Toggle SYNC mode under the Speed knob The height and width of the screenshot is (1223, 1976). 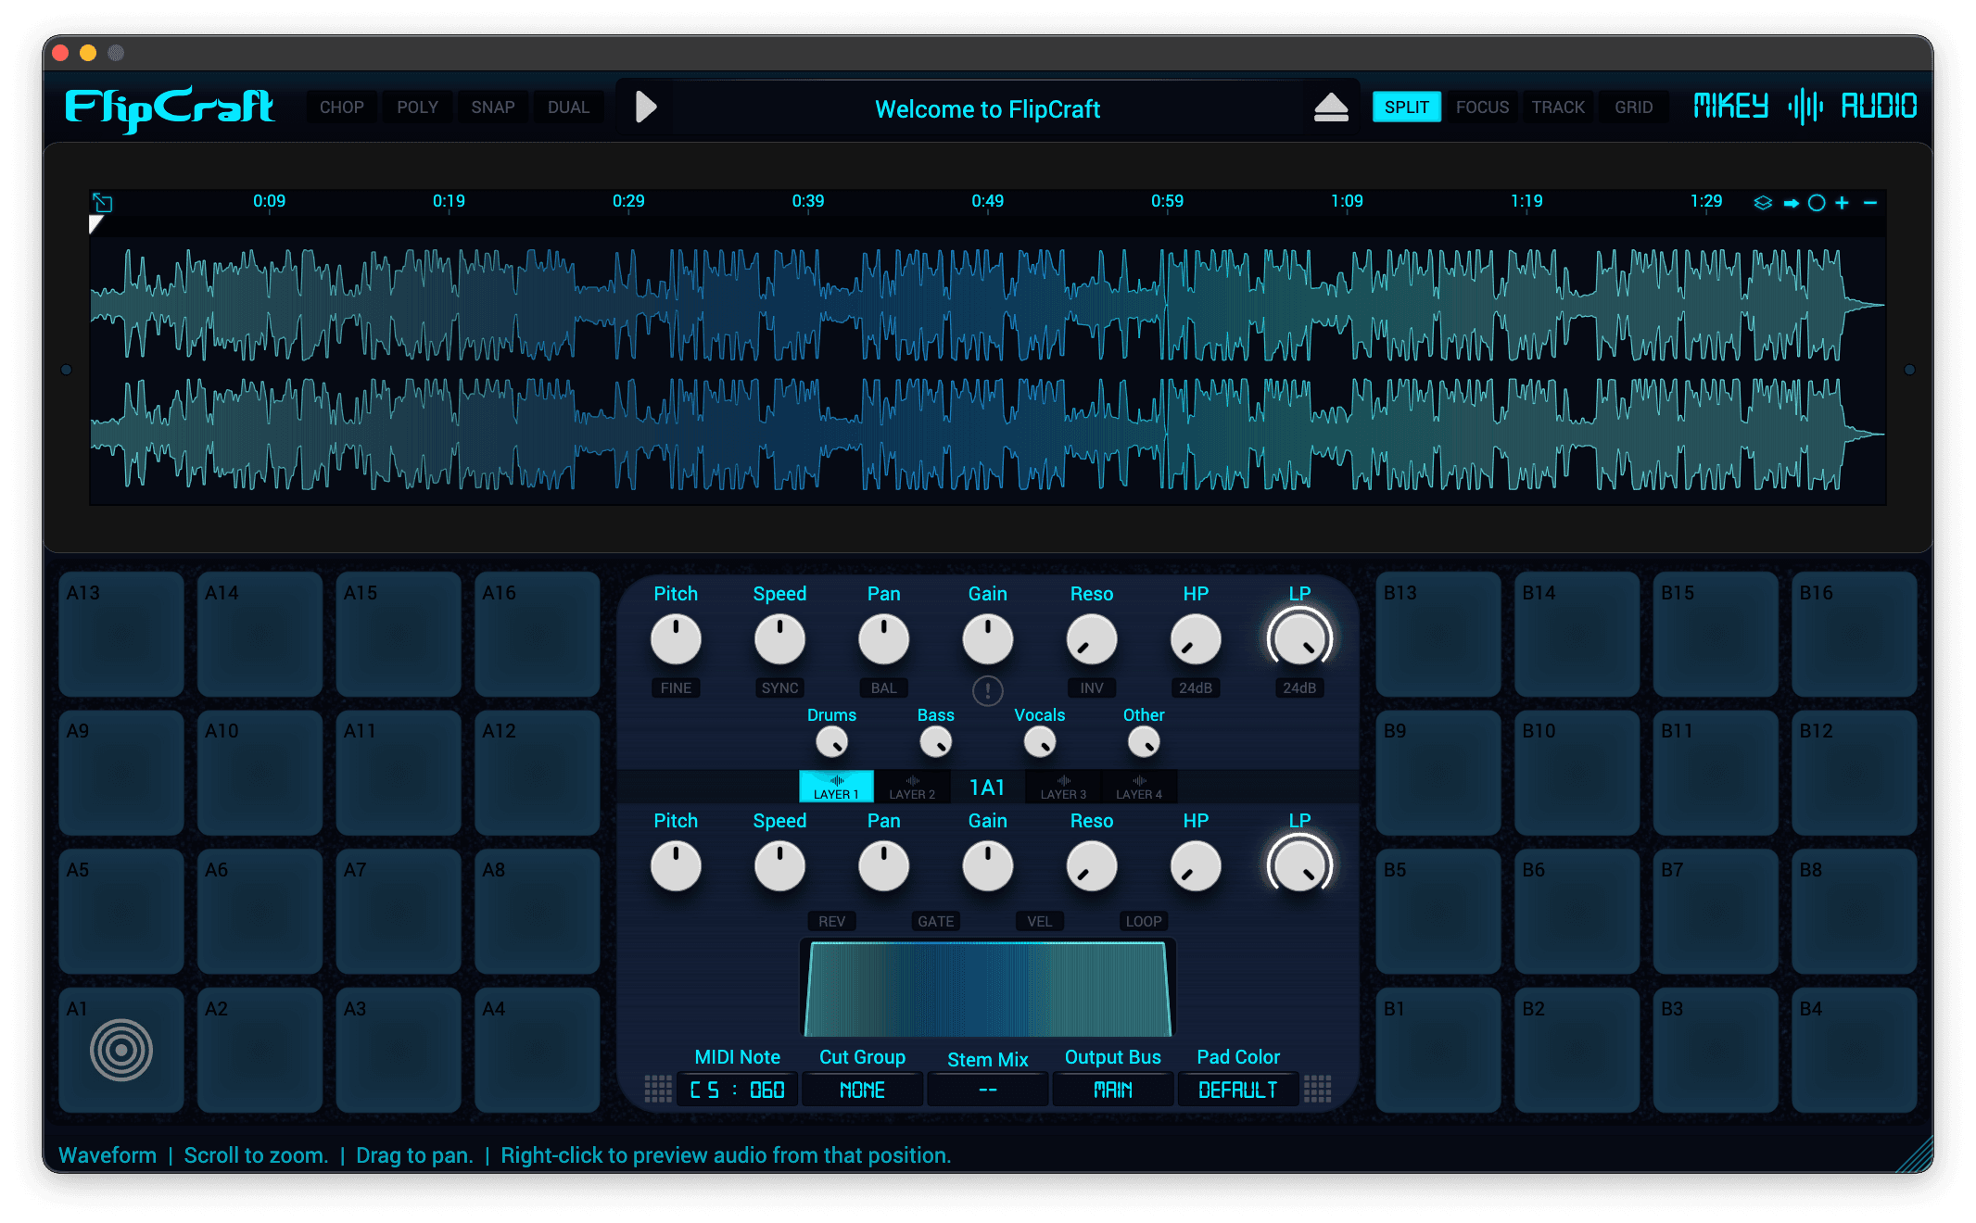coord(779,687)
